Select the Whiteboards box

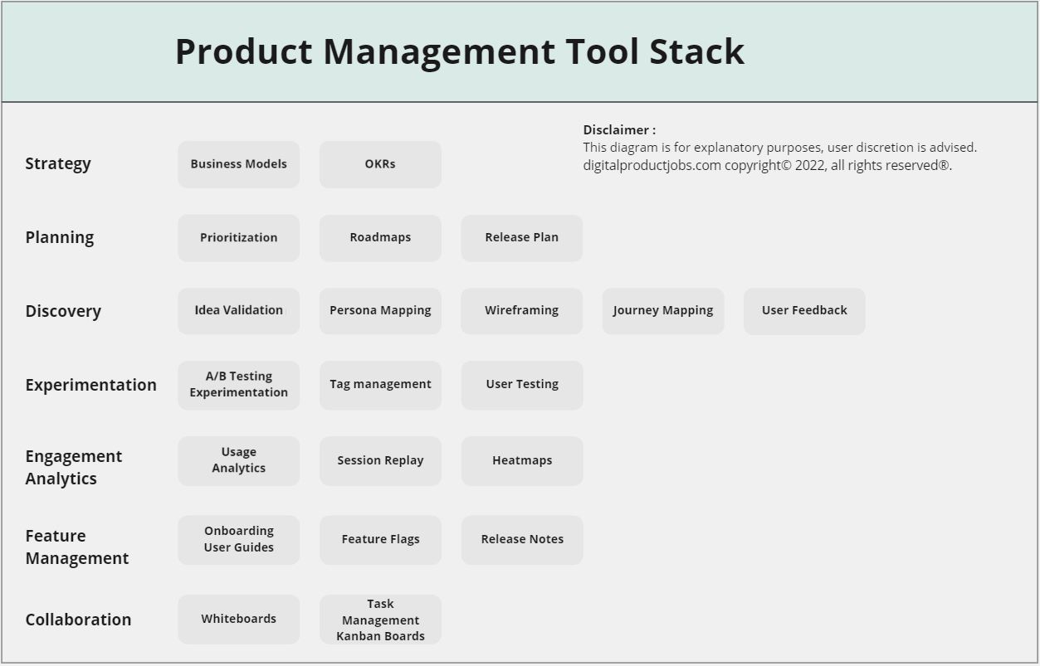point(238,620)
